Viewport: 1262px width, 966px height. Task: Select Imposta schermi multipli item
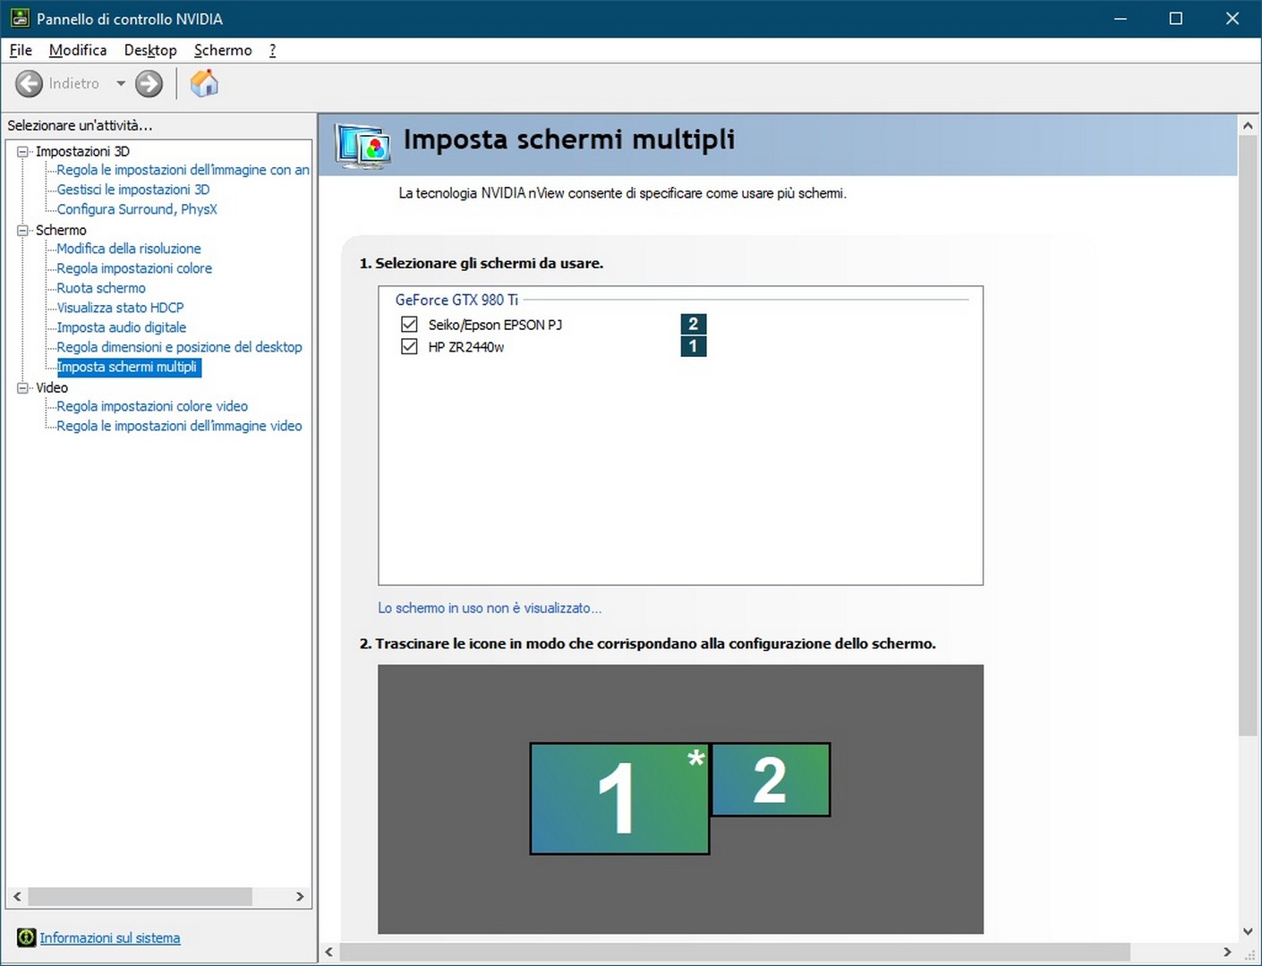[x=129, y=367]
